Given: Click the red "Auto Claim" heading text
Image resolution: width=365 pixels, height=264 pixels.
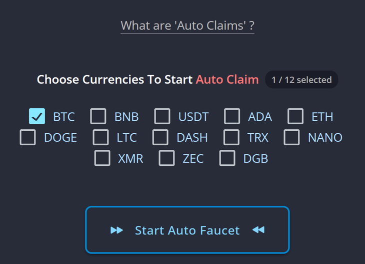Looking at the screenshot, I should (x=227, y=80).
